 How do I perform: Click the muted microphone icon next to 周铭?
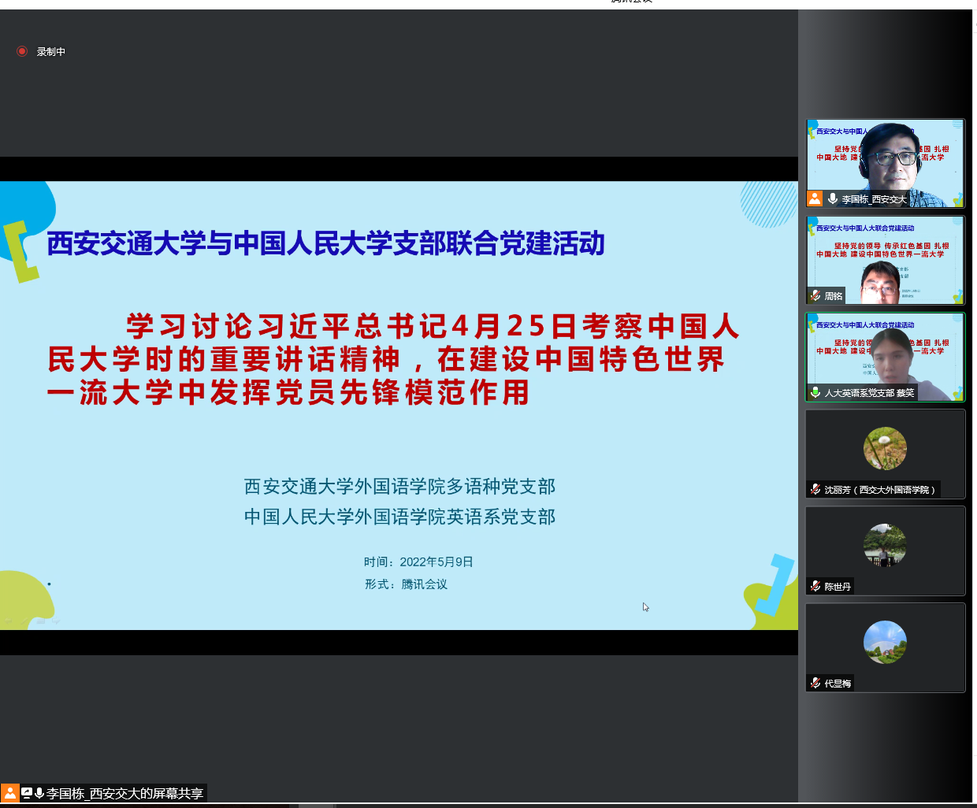click(815, 296)
